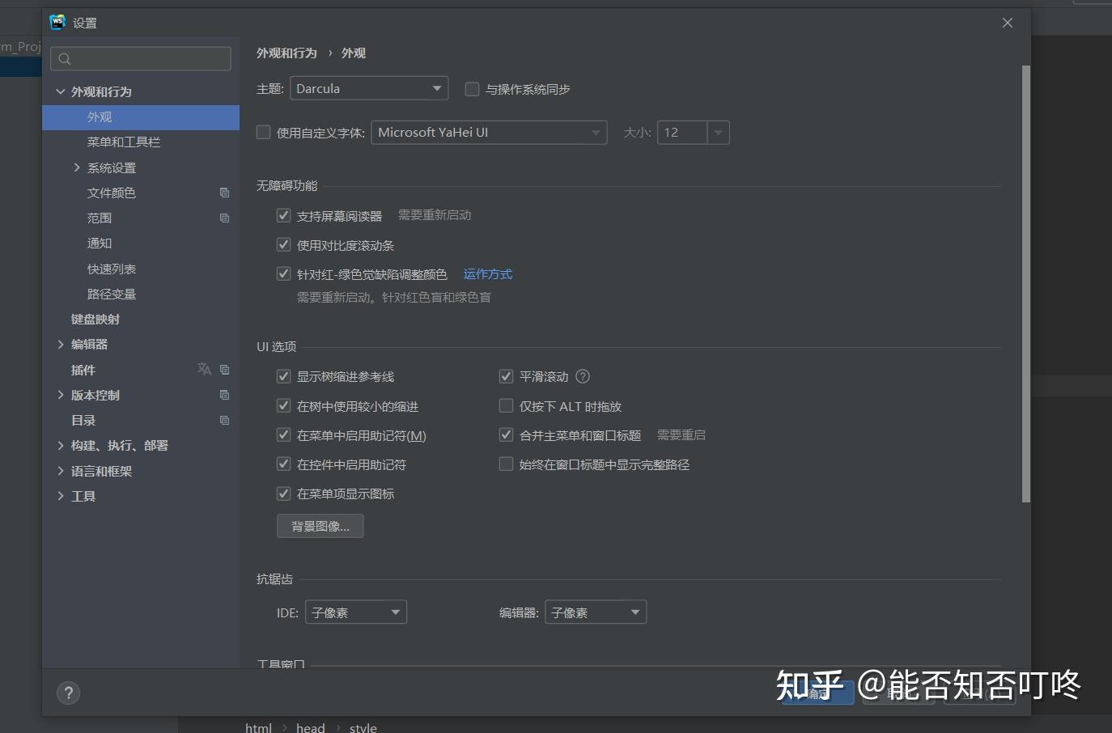Toggle 支持屏幕阅读器 checkbox

coord(283,215)
